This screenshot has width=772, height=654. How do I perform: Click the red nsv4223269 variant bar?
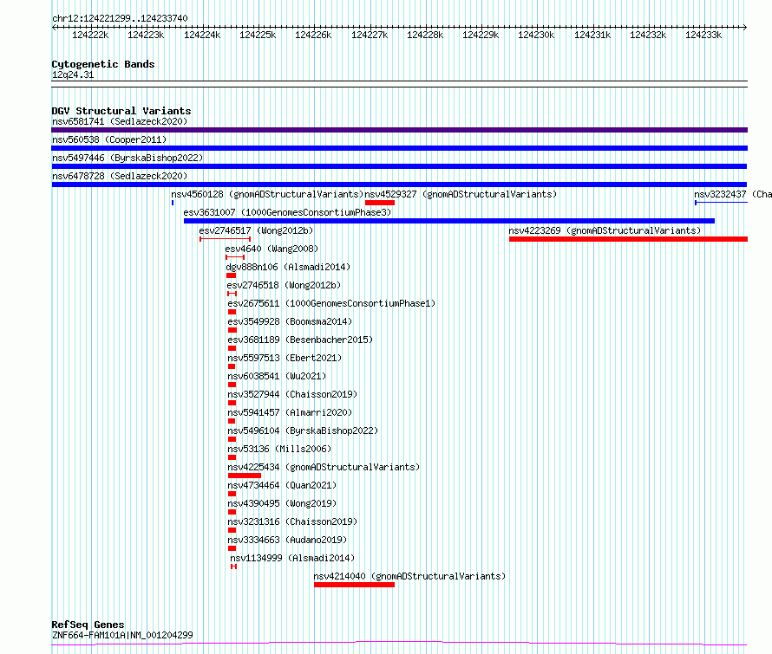pyautogui.click(x=628, y=239)
